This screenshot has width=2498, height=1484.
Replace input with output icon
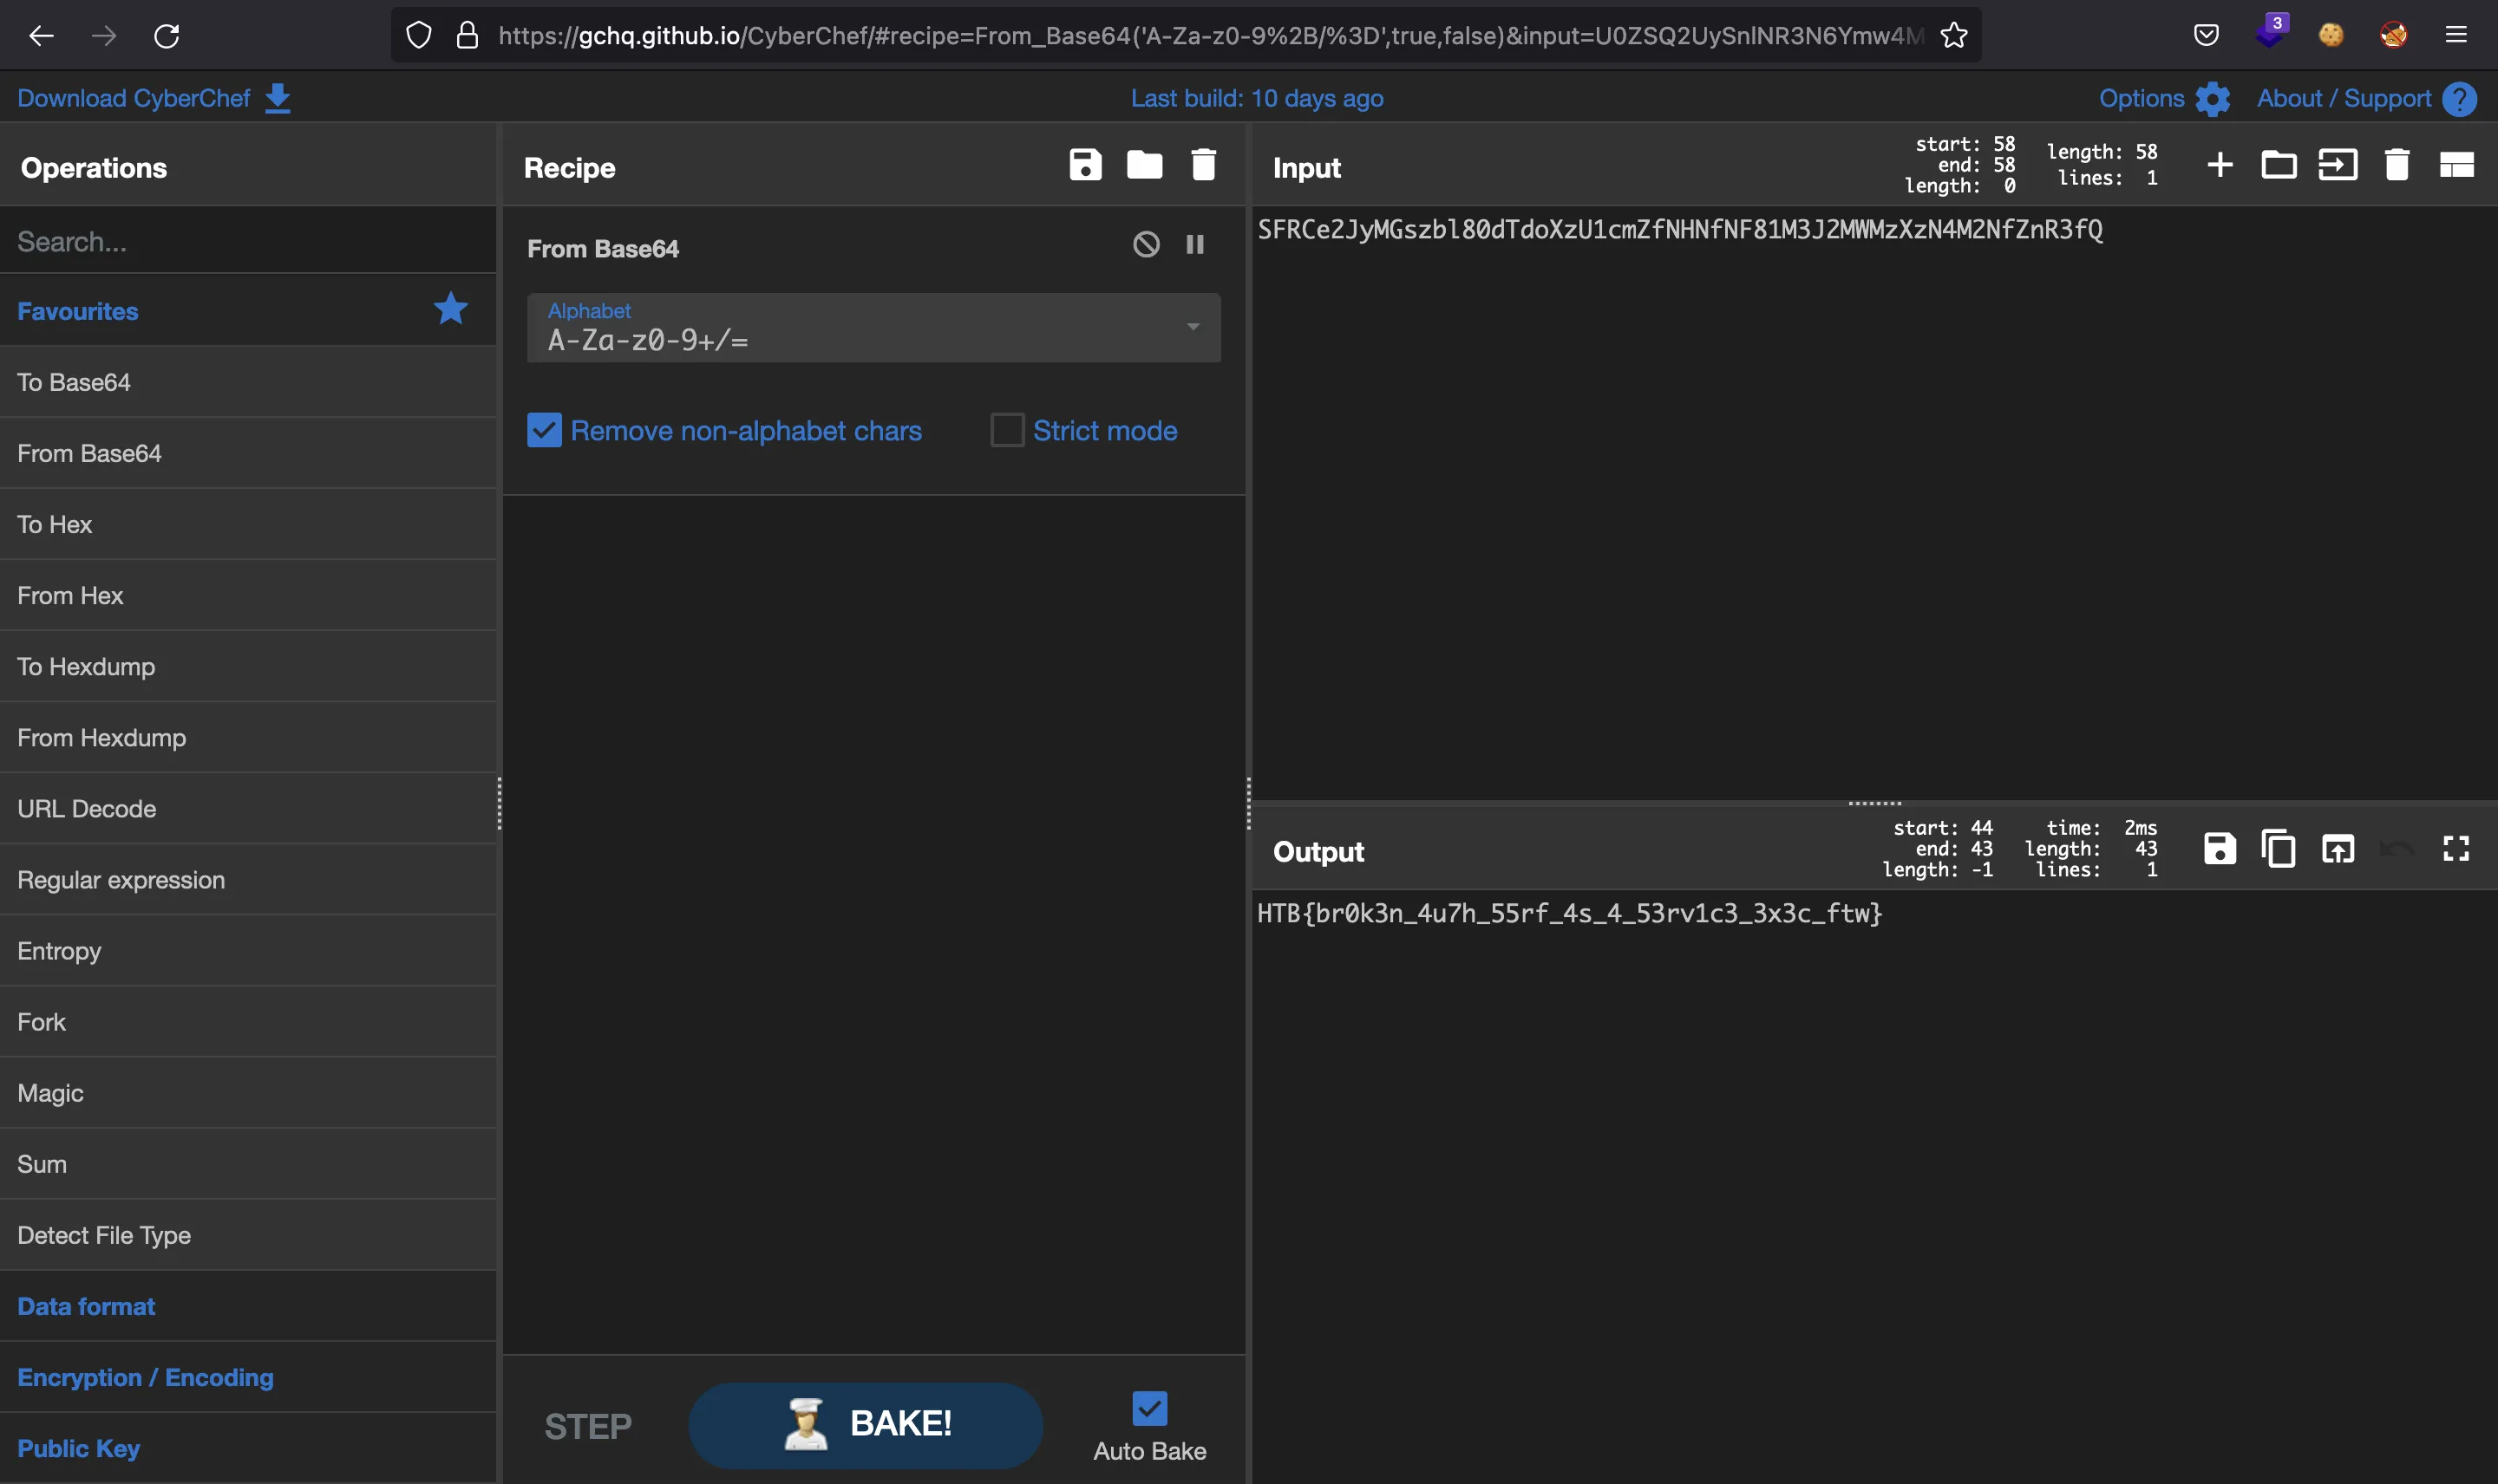pyautogui.click(x=2338, y=849)
